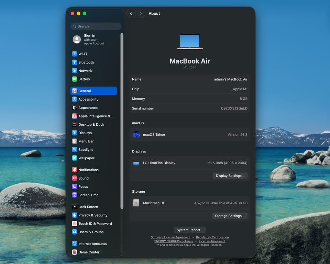This screenshot has height=264, width=330.
Task: Click the M1, 2020 model subtitle
Action: pos(190,68)
